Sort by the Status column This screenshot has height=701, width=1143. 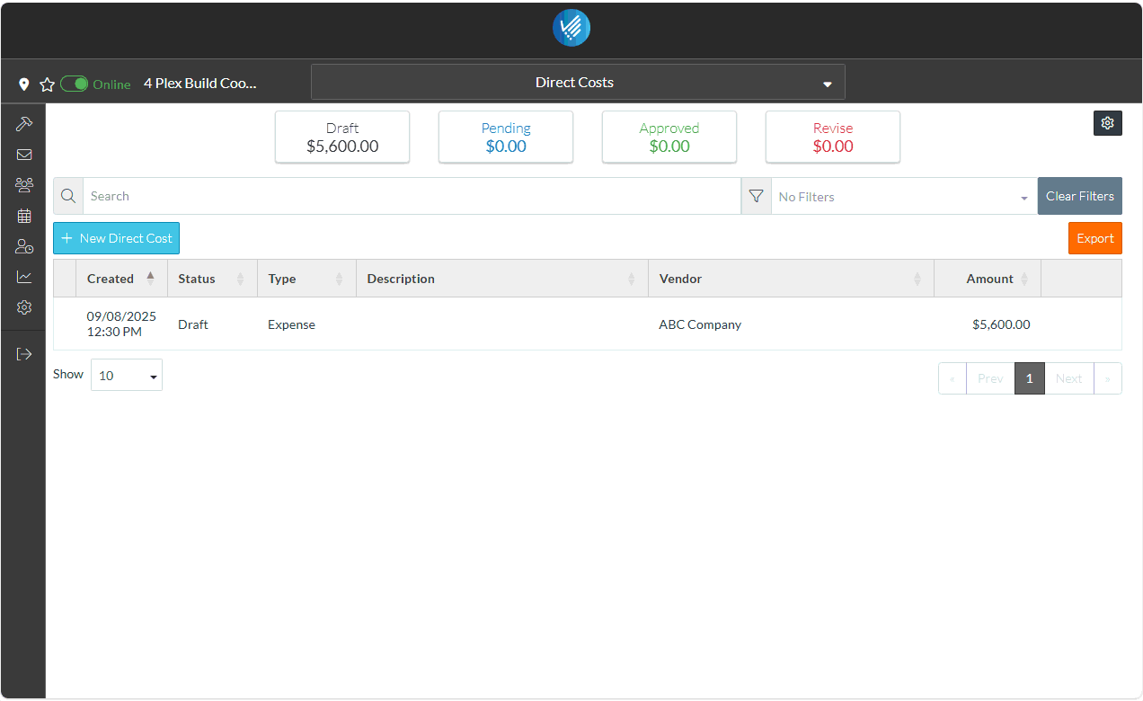point(212,279)
